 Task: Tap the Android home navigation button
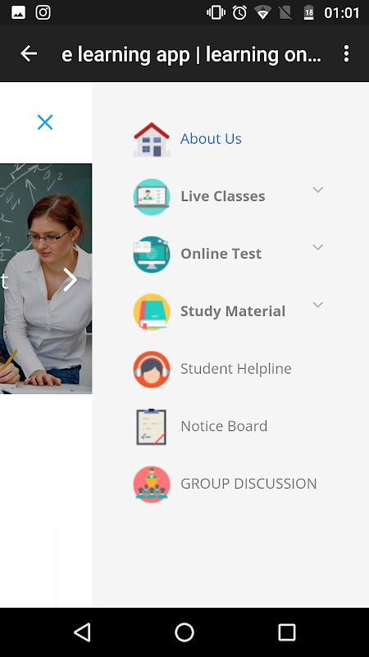point(184,632)
